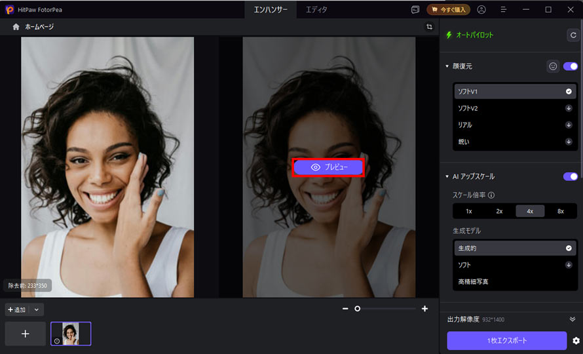Click the 今すぐ購入 button
Screen dimensions: 583x354
[449, 10]
